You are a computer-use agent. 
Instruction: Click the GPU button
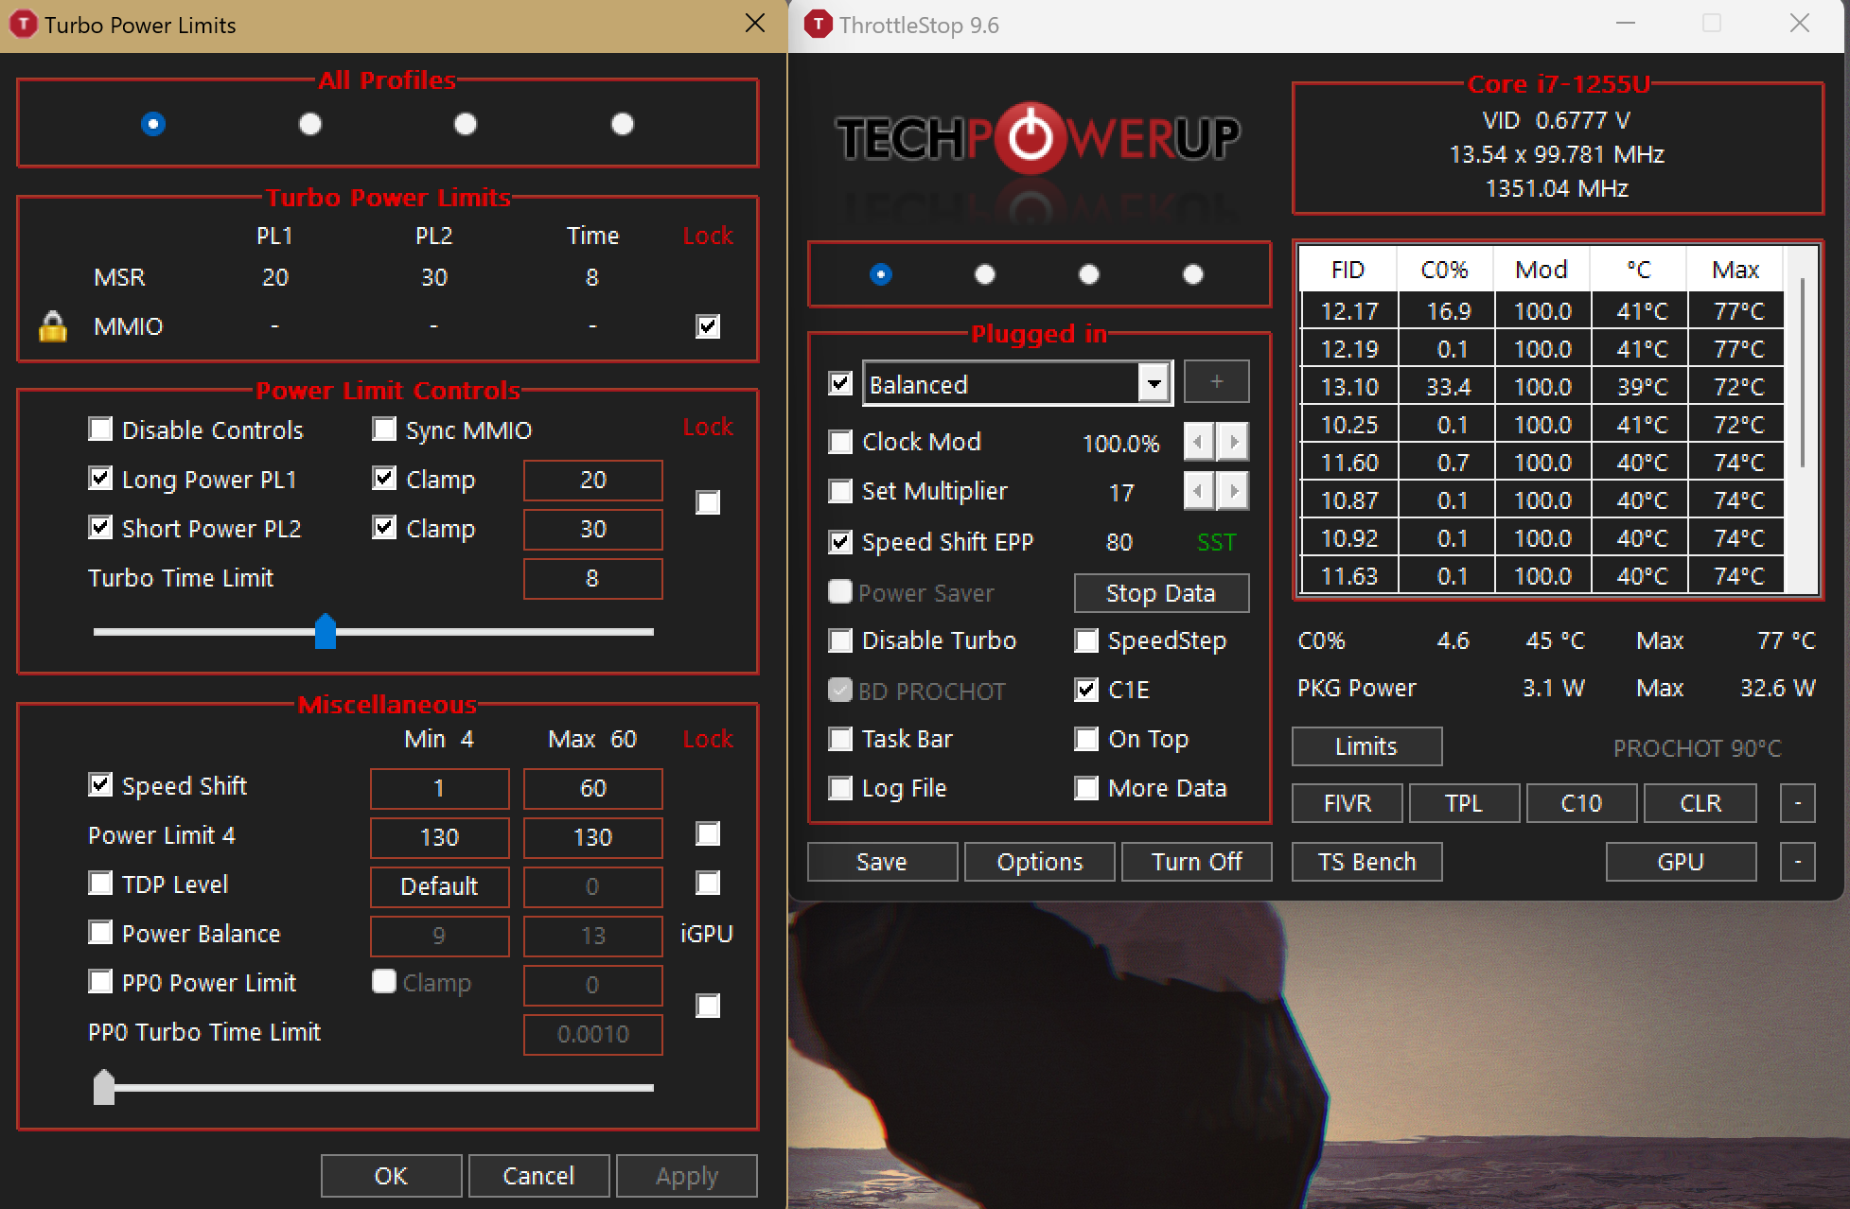tap(1681, 862)
